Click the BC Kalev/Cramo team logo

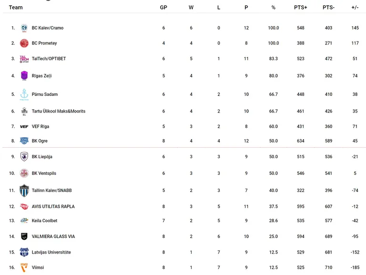(x=24, y=28)
